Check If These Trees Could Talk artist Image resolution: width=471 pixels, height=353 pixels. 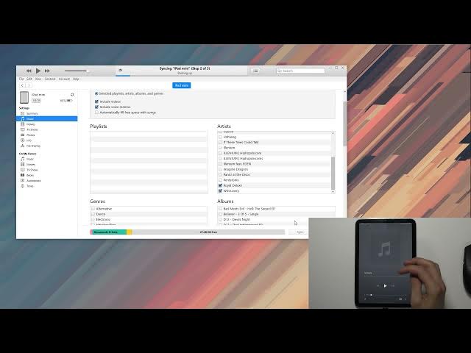point(221,142)
